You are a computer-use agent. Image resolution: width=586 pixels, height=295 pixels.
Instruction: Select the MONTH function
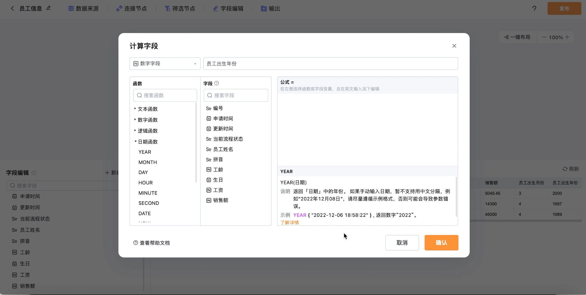[148, 162]
